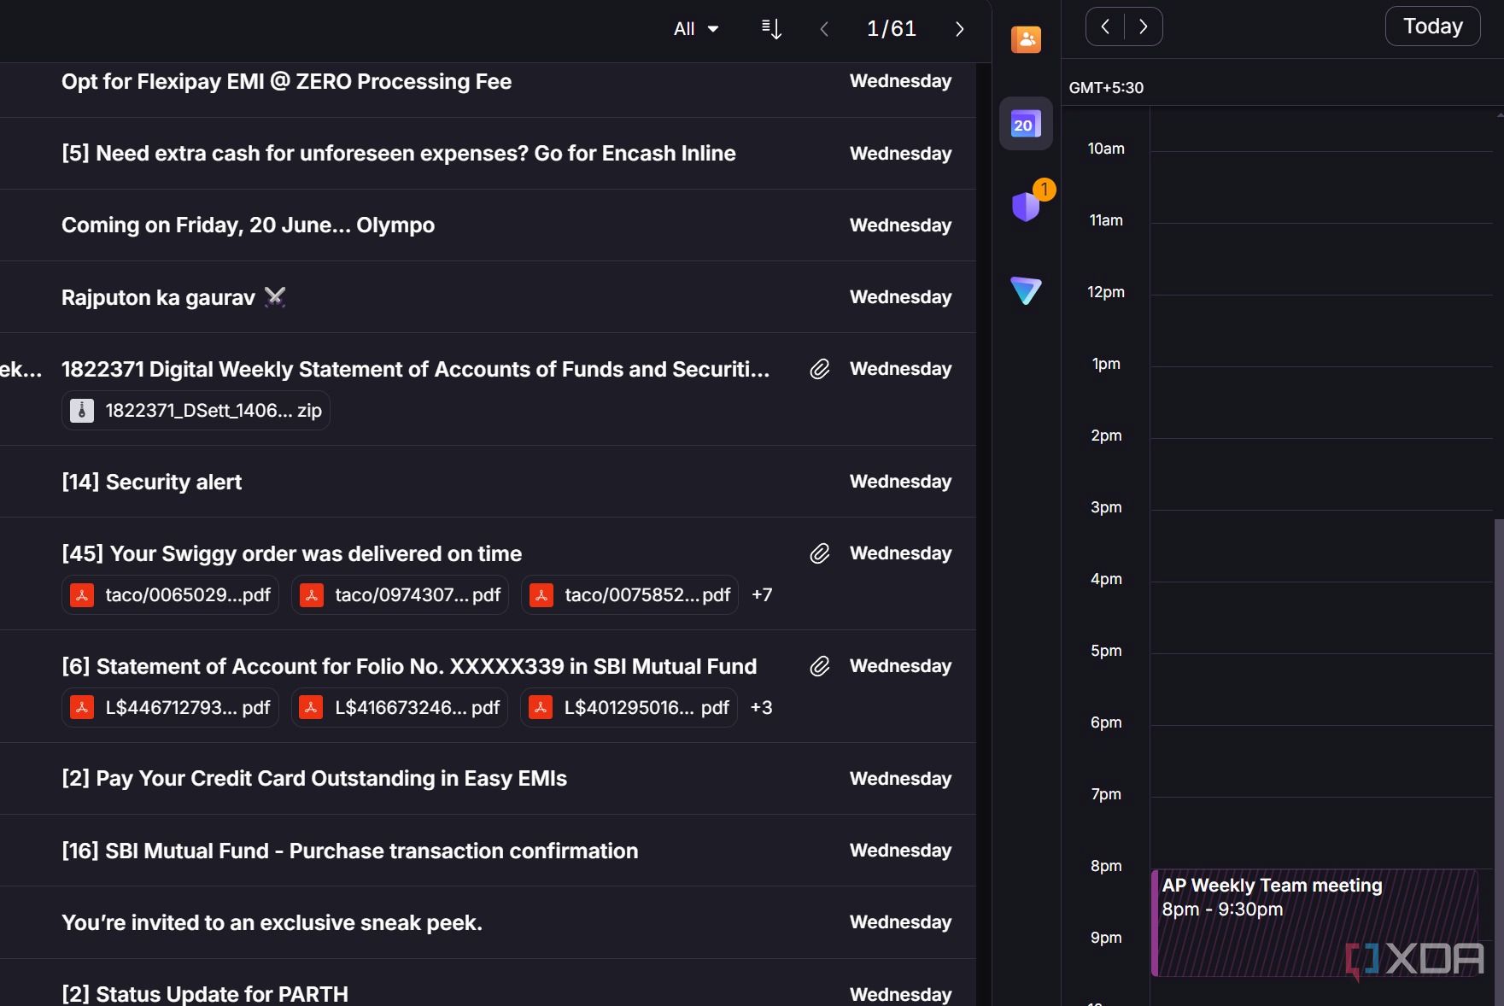
Task: Expand the +7 more Swiggy attachments
Action: 762,595
